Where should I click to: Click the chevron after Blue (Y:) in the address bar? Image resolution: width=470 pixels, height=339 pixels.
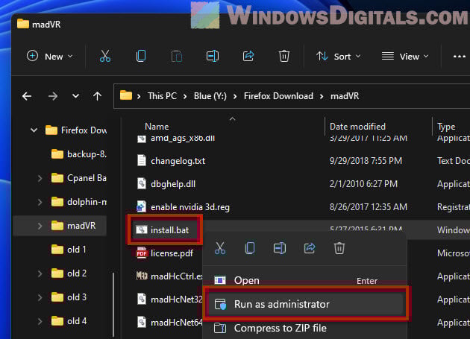235,96
